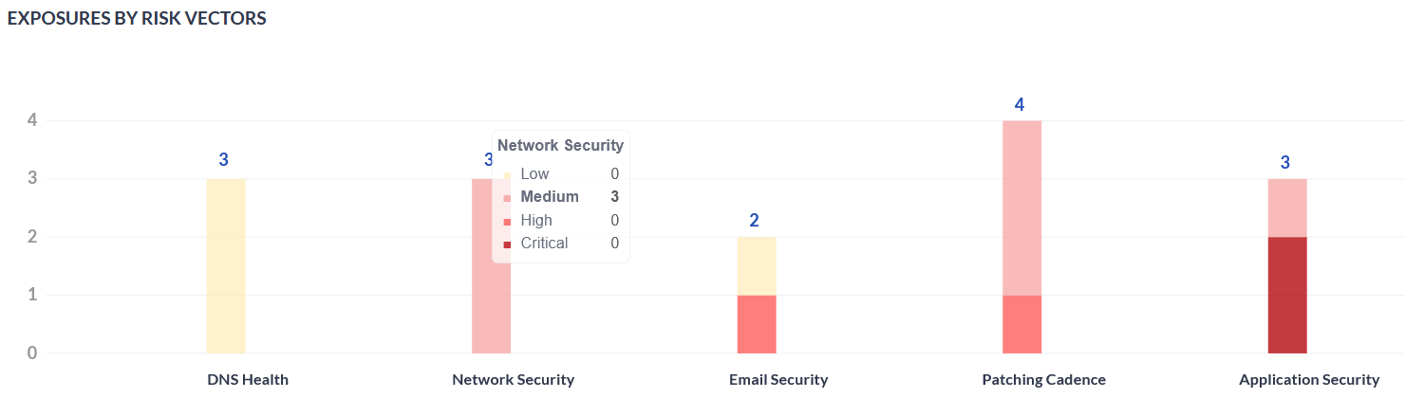Select Application Security's pink Medium segment
This screenshot has width=1405, height=416.
(x=1287, y=208)
